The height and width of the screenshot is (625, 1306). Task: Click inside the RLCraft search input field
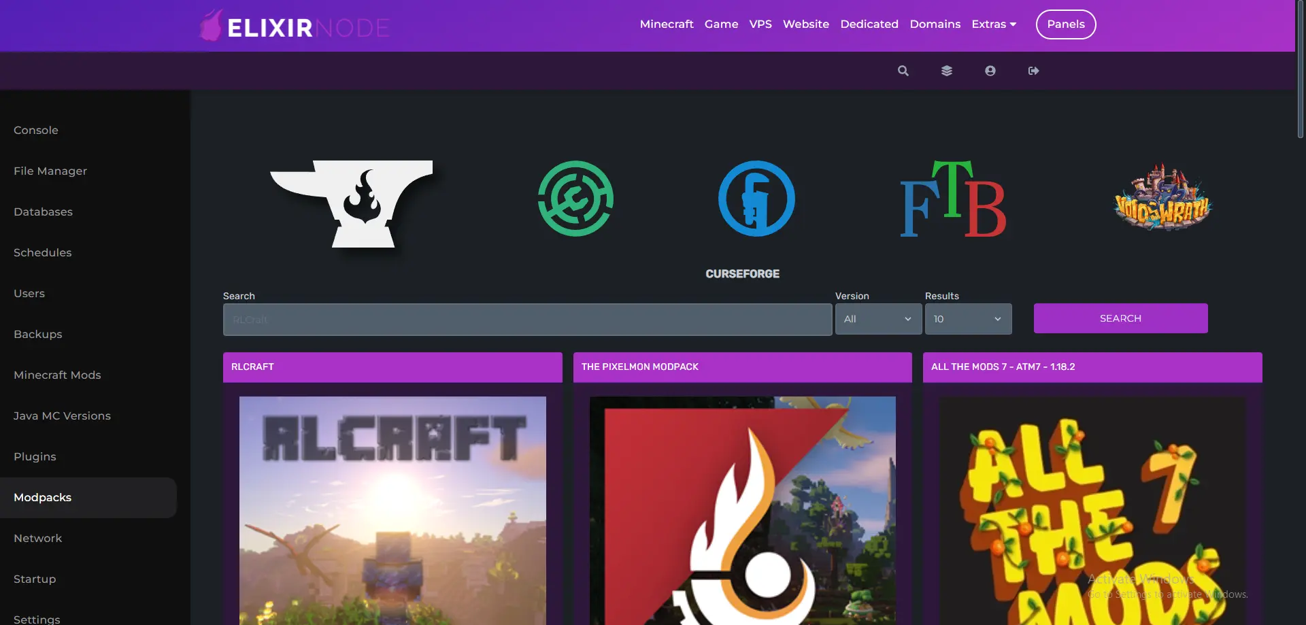coord(527,319)
